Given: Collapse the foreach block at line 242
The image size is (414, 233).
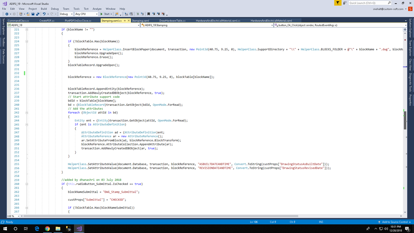Looking at the screenshot, I should click(x=27, y=113).
